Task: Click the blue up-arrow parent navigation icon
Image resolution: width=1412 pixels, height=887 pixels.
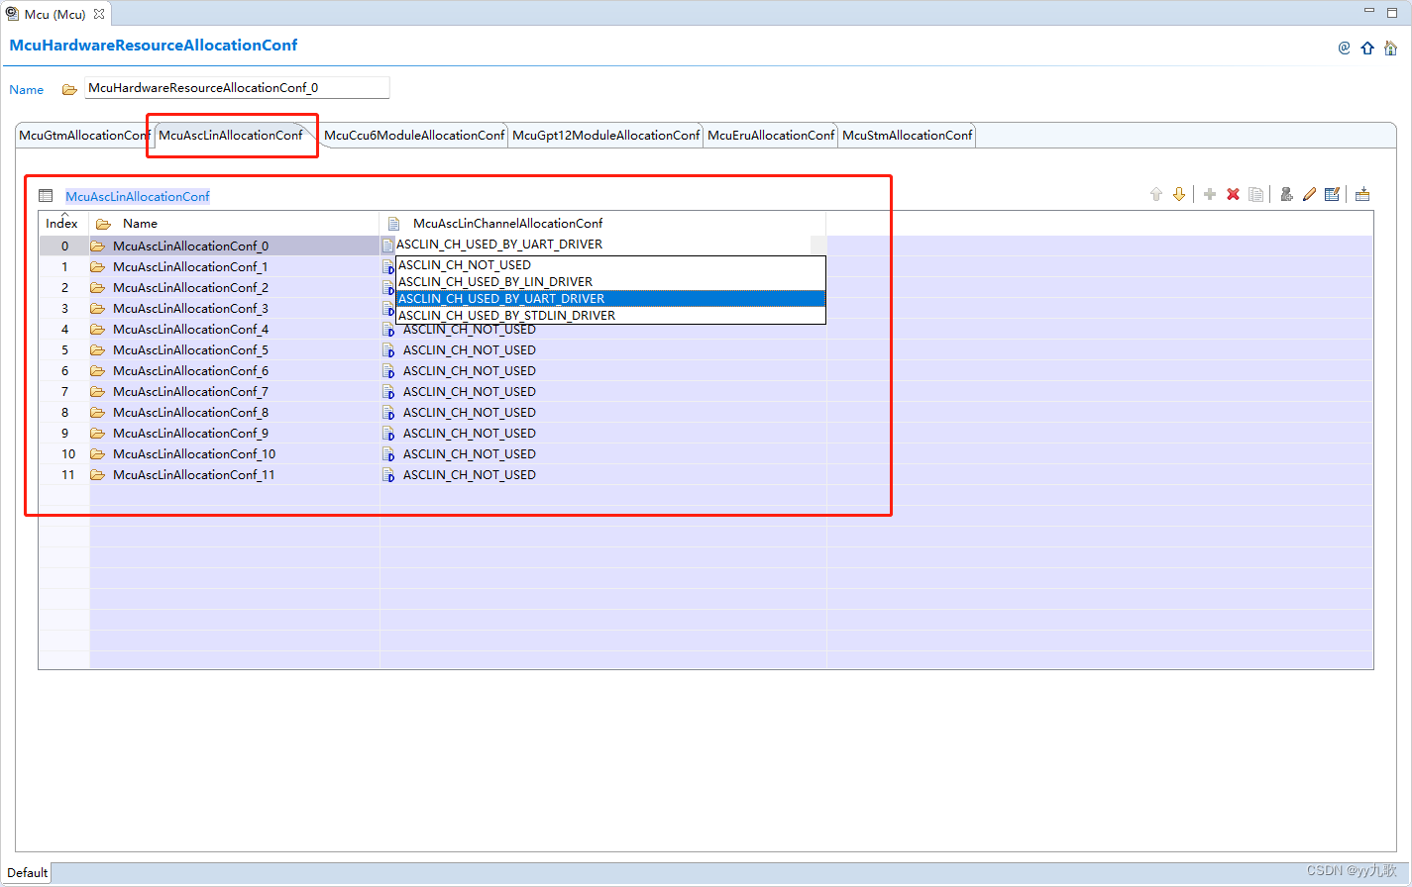Action: point(1367,48)
